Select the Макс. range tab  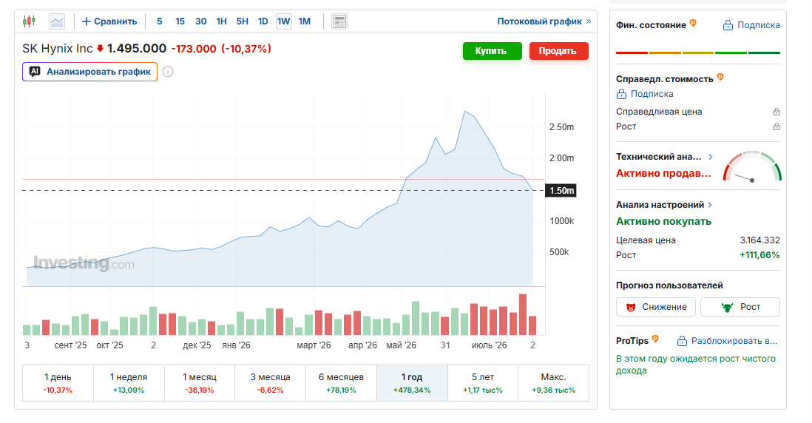pos(554,383)
